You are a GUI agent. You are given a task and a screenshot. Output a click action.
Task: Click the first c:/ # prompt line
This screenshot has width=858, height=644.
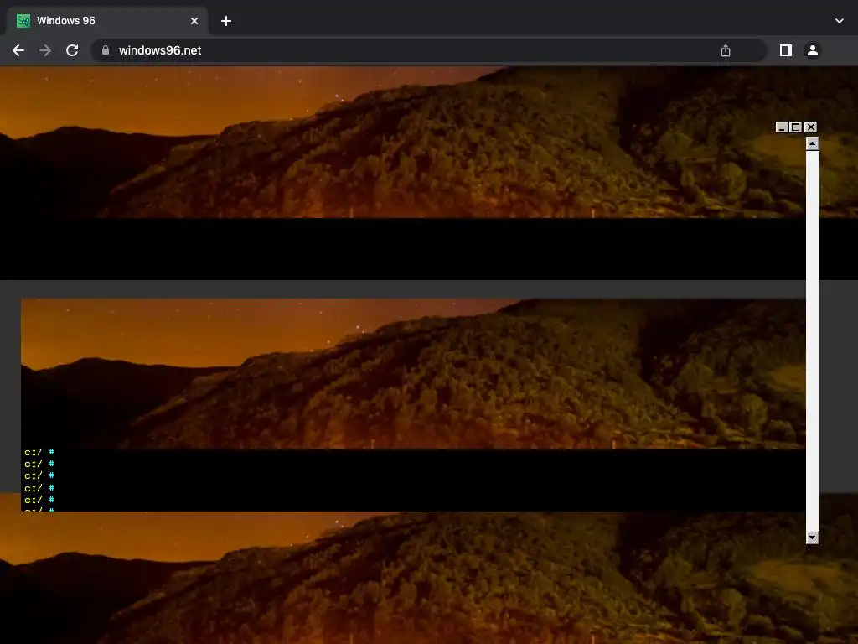pyautogui.click(x=39, y=452)
